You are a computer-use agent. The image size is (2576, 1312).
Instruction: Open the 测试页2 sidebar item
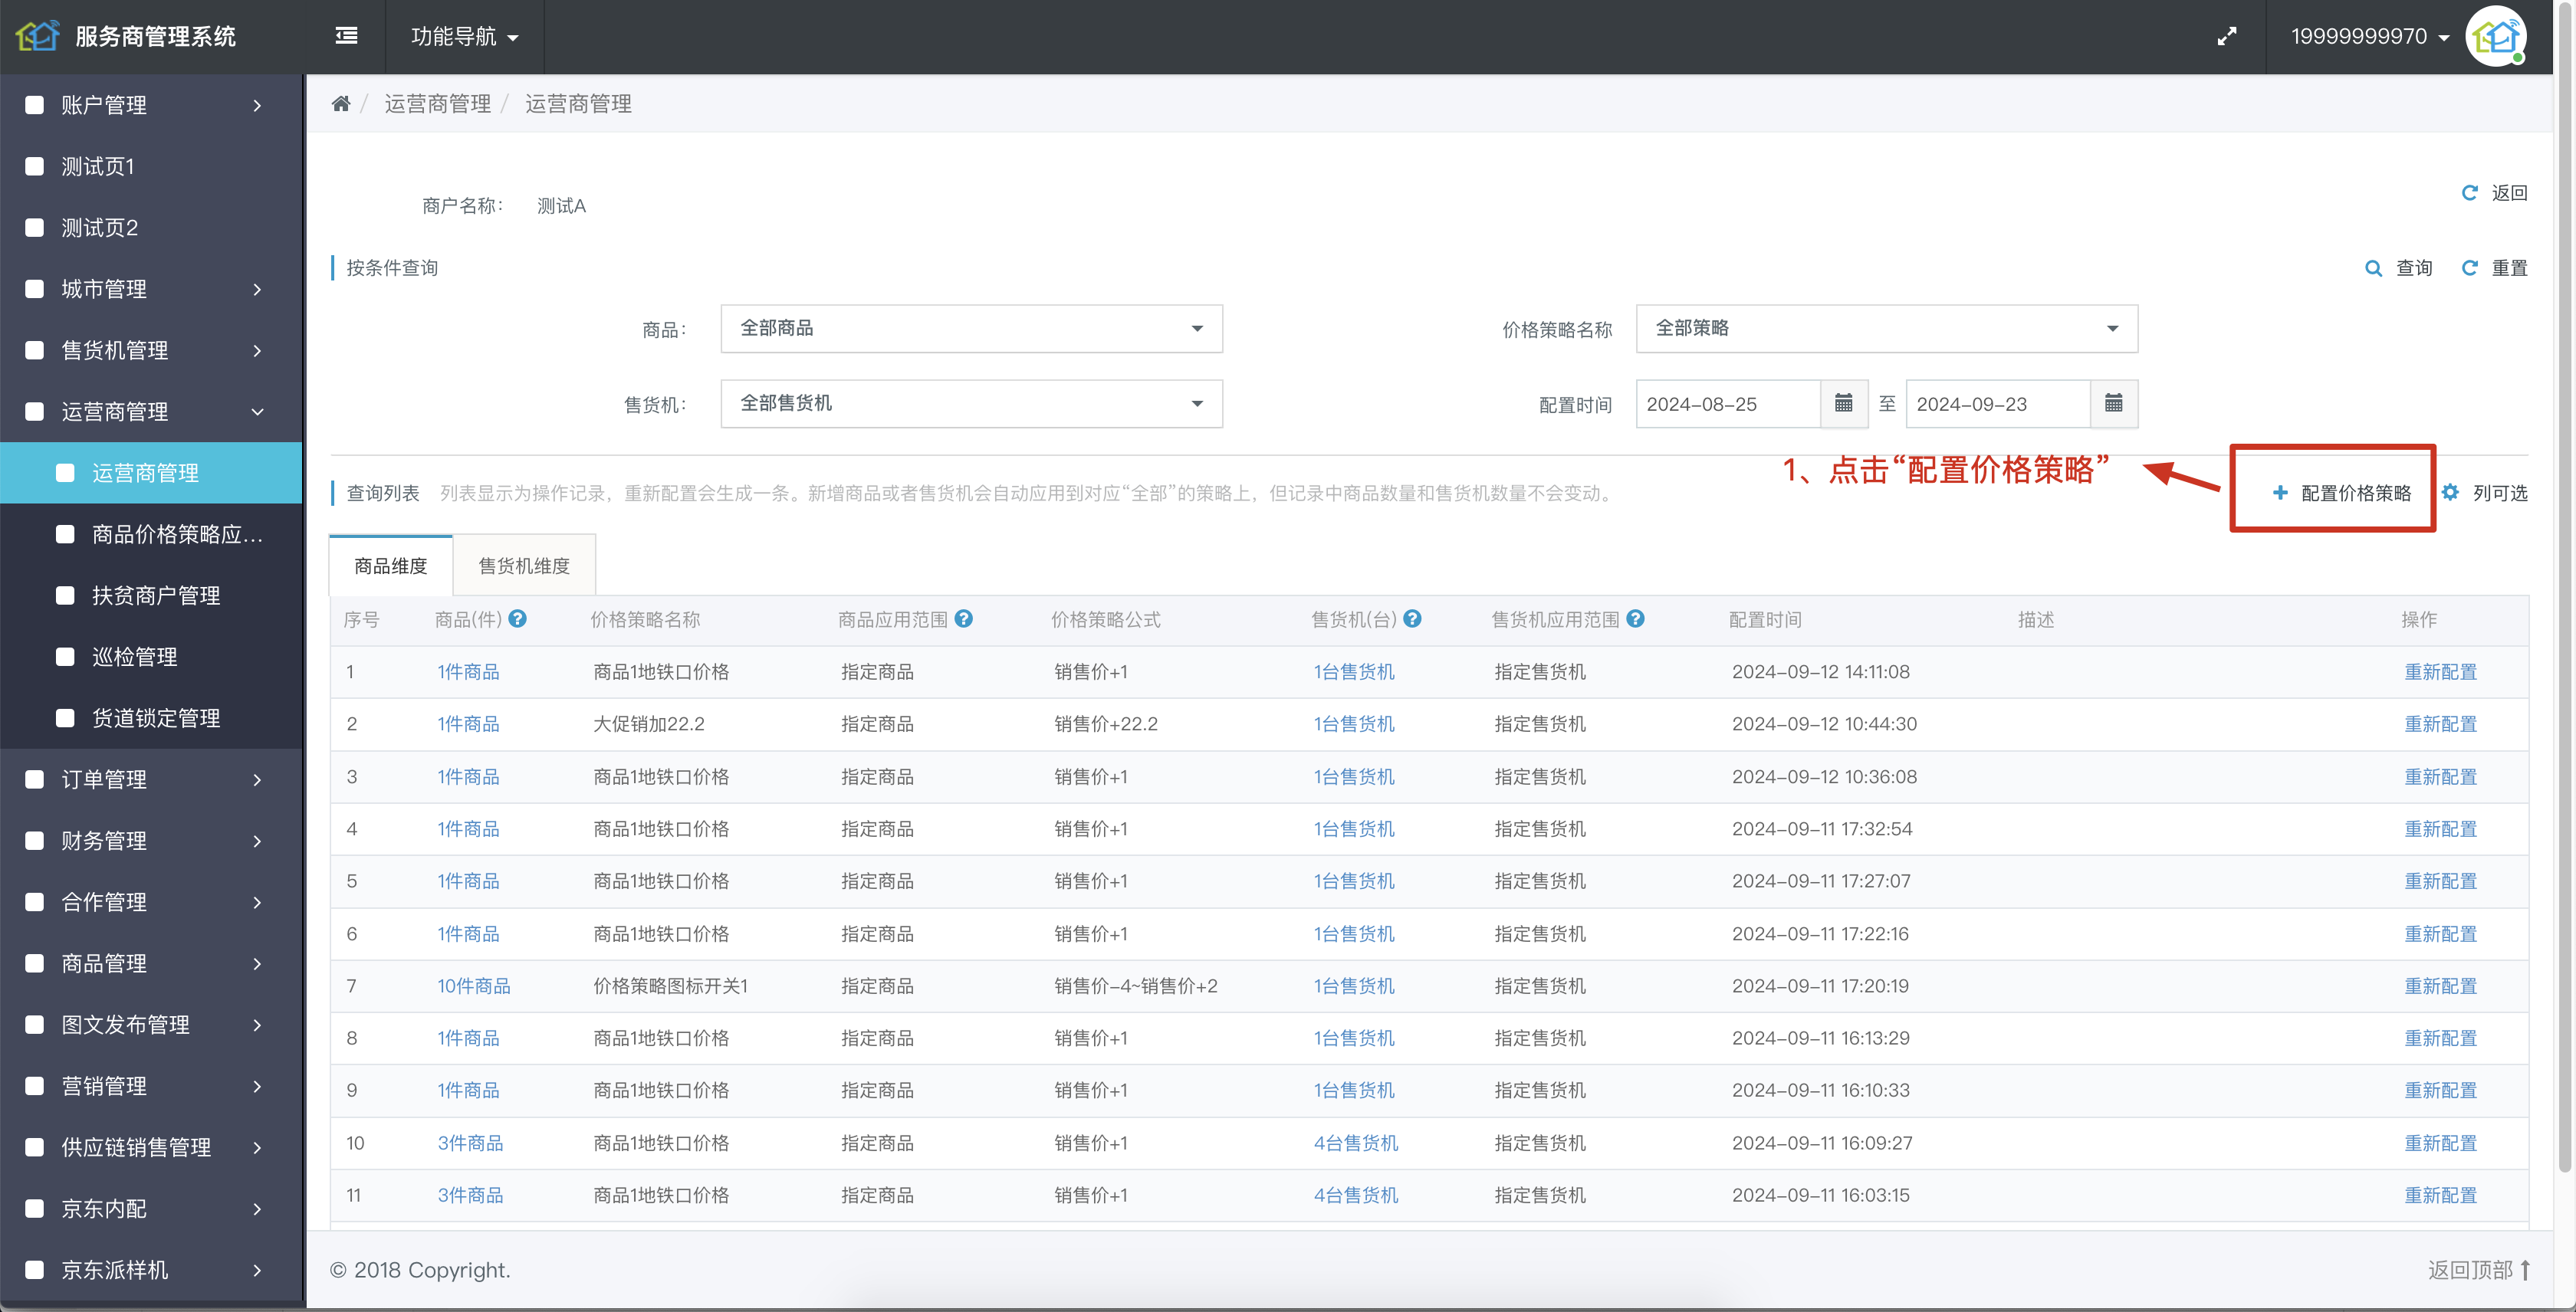151,228
